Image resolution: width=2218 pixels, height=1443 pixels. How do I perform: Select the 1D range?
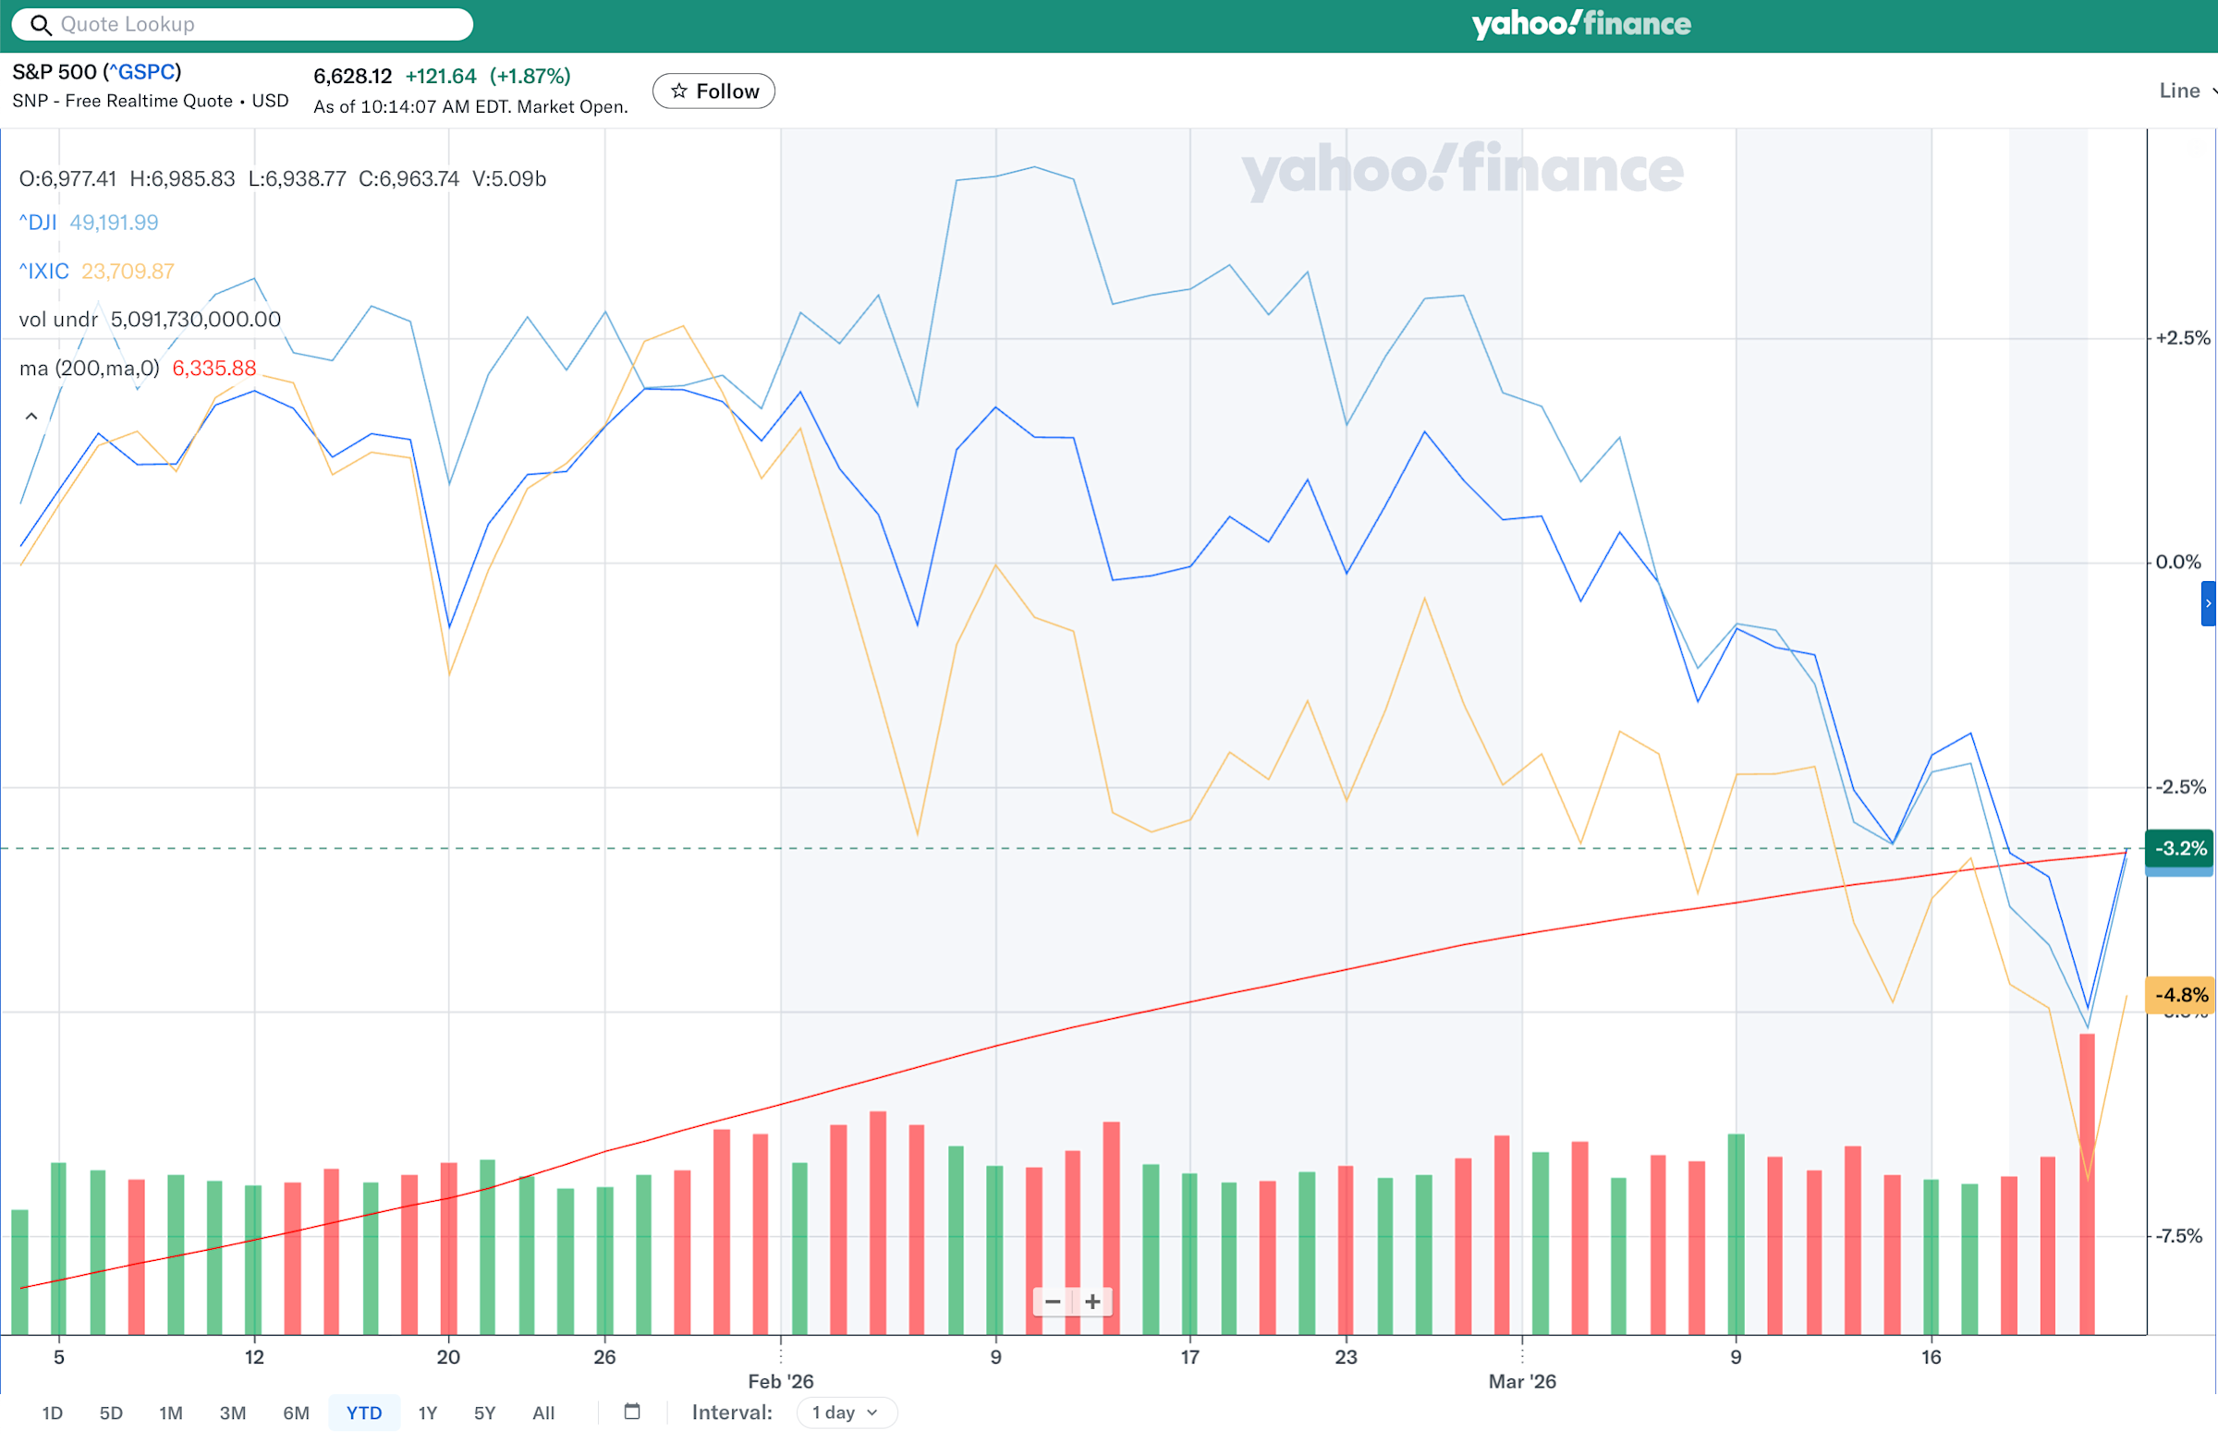52,1413
